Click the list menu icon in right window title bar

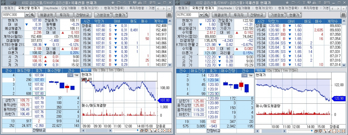(x=319, y=3)
